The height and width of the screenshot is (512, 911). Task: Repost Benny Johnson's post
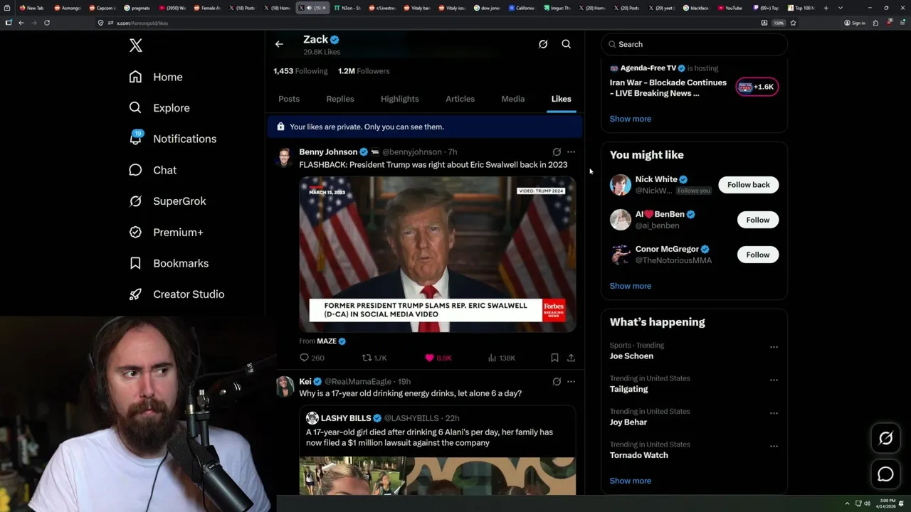click(x=374, y=358)
